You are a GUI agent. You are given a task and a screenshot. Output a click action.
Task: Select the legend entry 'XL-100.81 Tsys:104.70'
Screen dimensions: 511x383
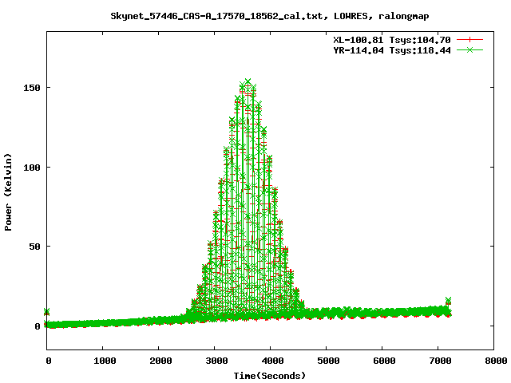(392, 40)
